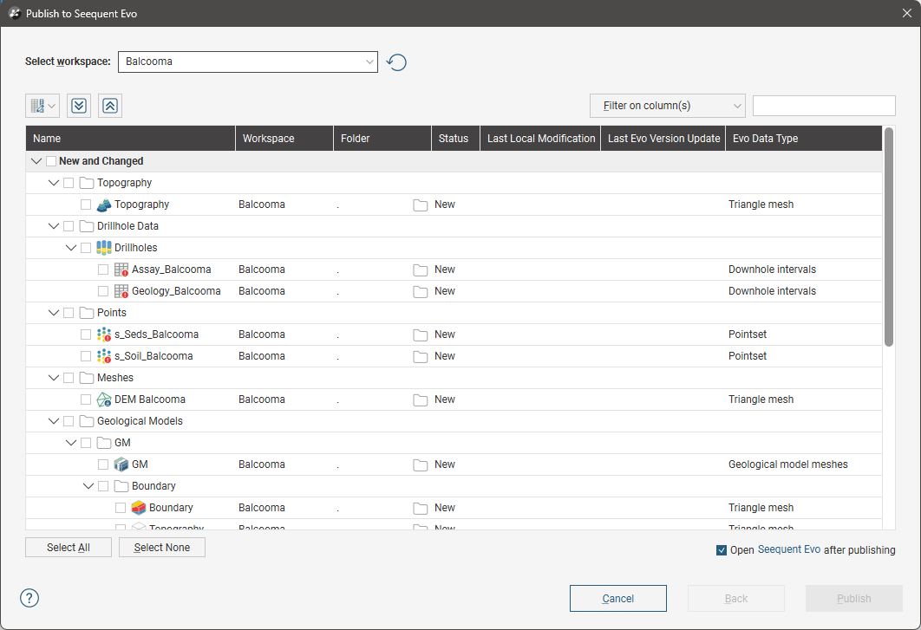
Task: Open the column selection icon menu
Action: point(42,106)
